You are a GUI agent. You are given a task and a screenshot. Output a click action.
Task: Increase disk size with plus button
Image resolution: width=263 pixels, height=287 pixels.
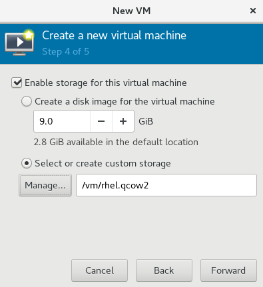(x=123, y=121)
